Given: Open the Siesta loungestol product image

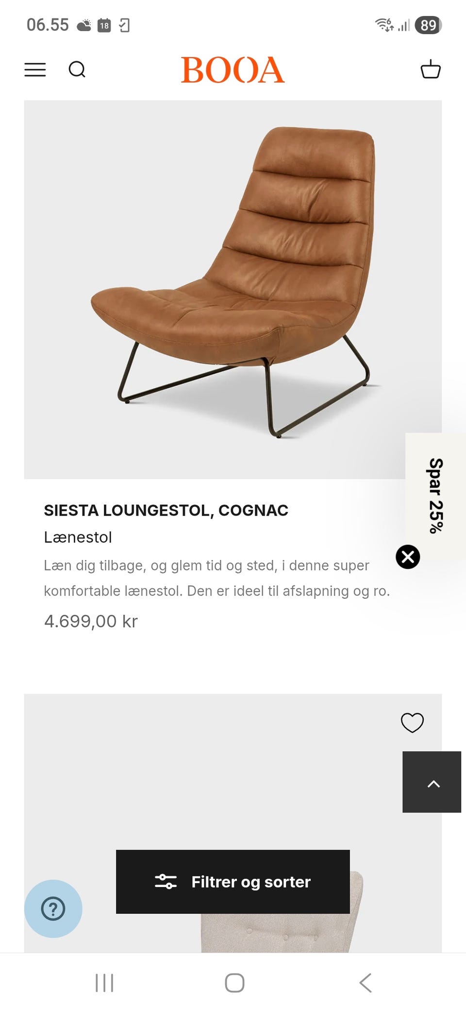Looking at the screenshot, I should (233, 290).
